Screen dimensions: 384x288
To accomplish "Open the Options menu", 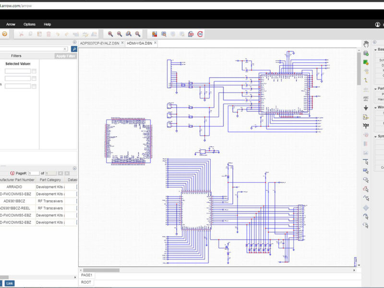I will pos(29,24).
